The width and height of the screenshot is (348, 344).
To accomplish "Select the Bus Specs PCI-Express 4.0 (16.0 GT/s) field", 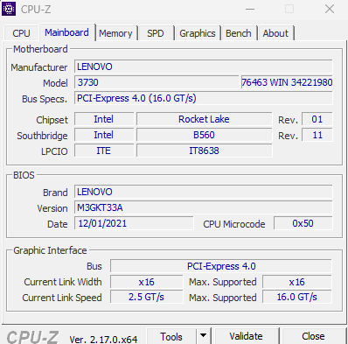I will pyautogui.click(x=204, y=98).
